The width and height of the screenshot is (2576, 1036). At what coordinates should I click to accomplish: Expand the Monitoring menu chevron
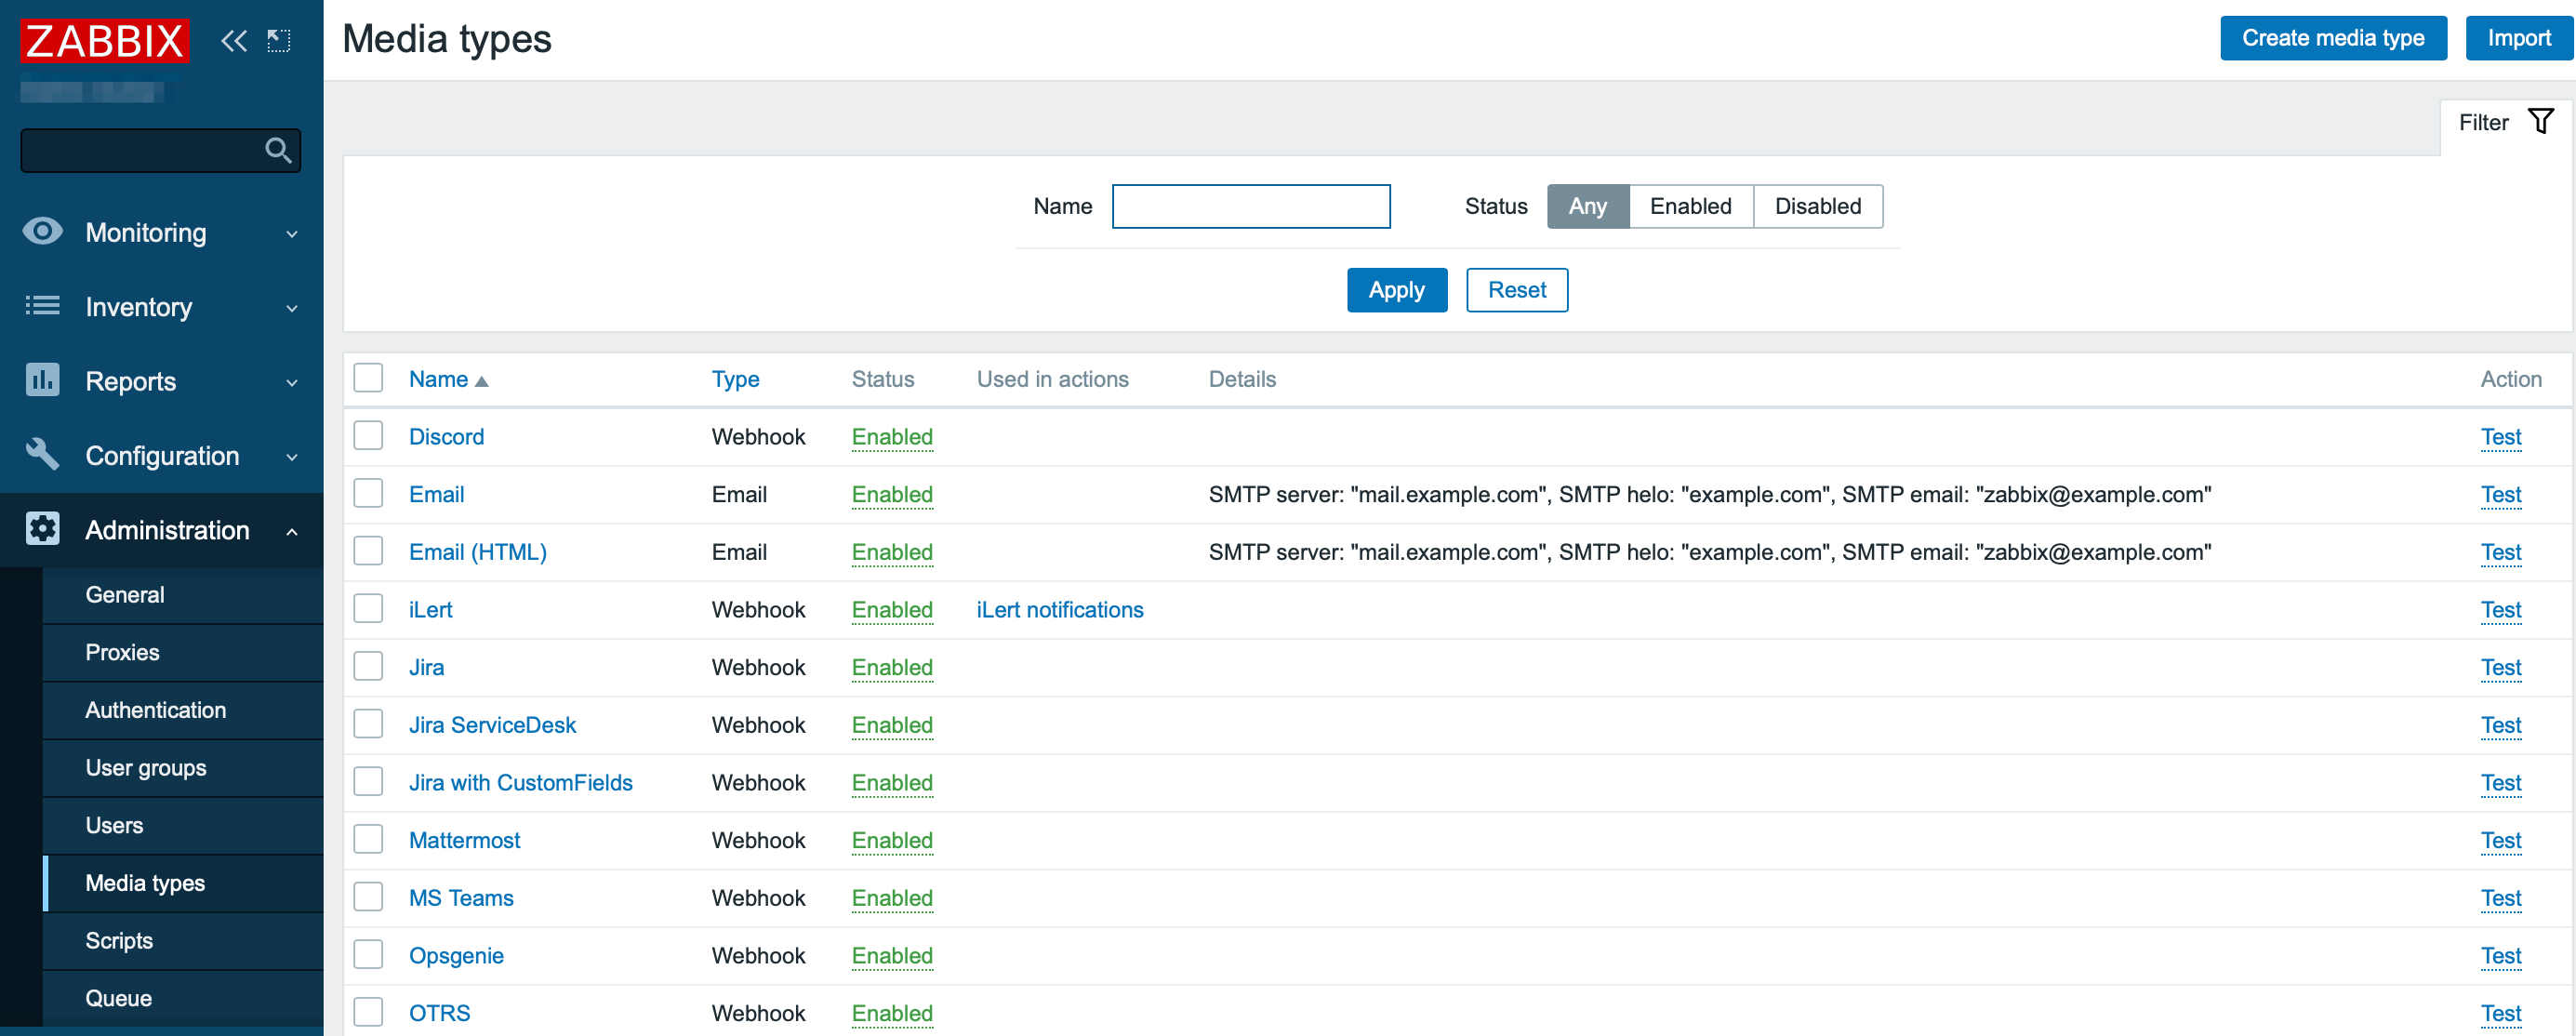tap(292, 234)
